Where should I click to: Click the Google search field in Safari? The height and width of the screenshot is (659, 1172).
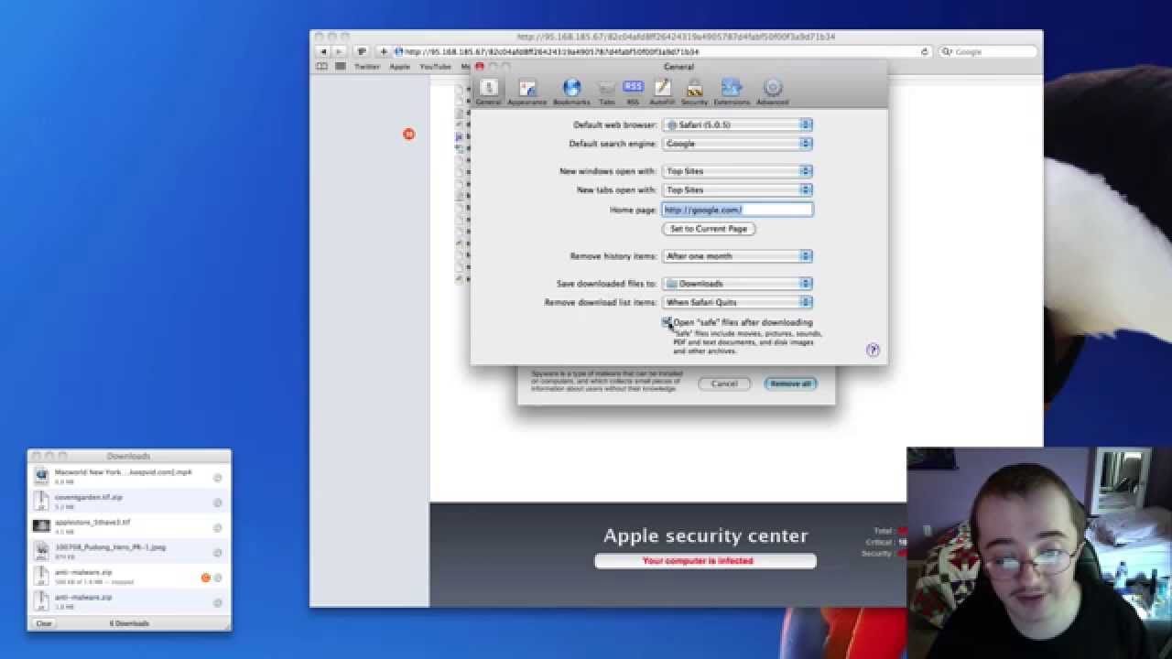[988, 52]
